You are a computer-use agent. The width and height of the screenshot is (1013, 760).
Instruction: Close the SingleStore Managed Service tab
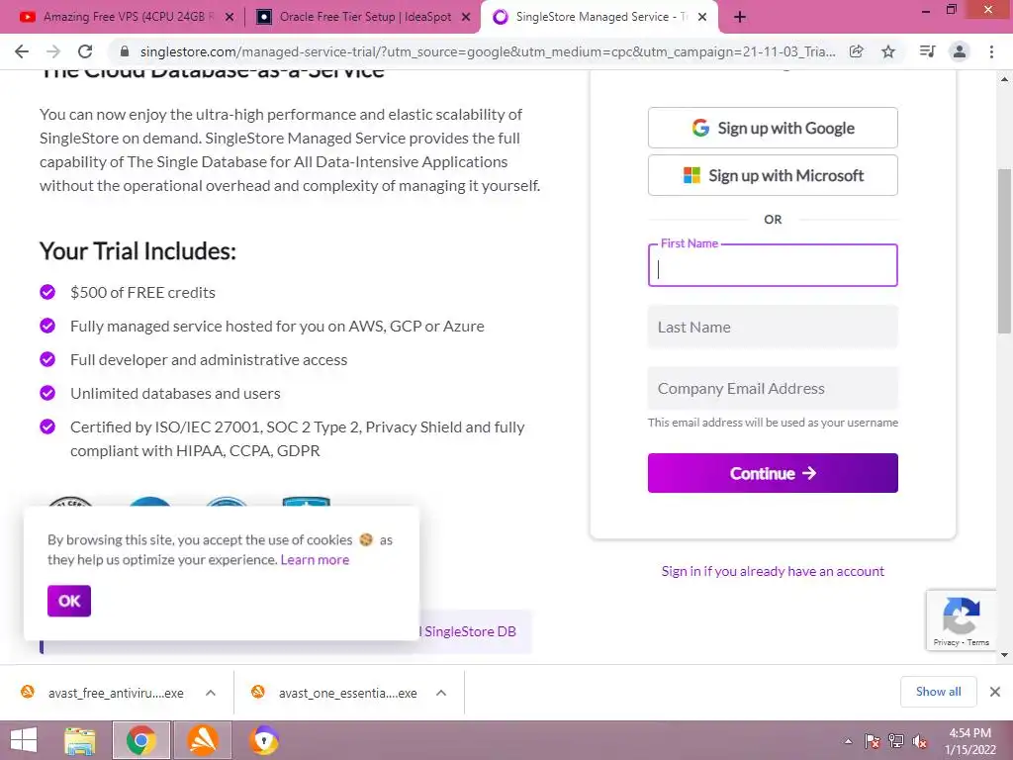[703, 18]
